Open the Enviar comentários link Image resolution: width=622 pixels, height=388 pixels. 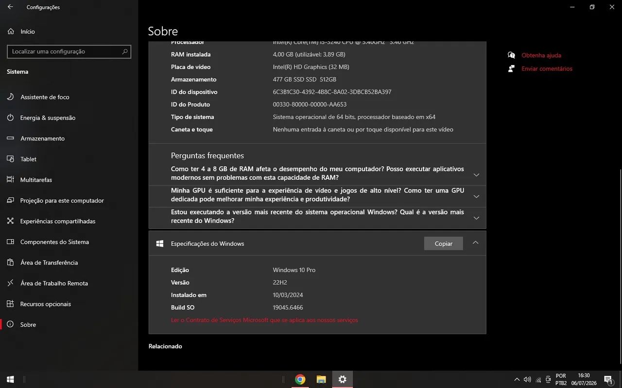(x=547, y=69)
